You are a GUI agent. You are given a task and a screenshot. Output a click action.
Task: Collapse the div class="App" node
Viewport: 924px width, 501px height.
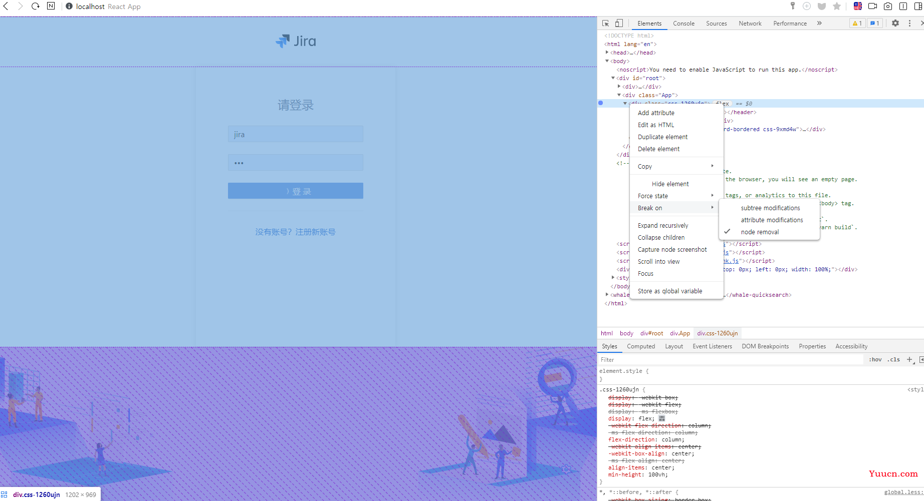coord(619,95)
